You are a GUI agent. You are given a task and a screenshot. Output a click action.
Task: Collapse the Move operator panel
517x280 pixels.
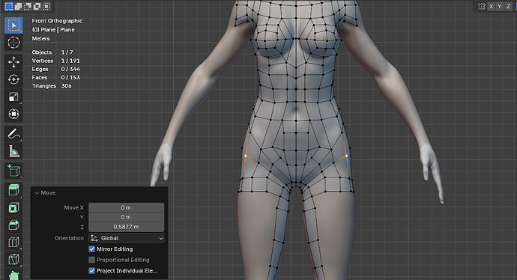click(x=37, y=193)
